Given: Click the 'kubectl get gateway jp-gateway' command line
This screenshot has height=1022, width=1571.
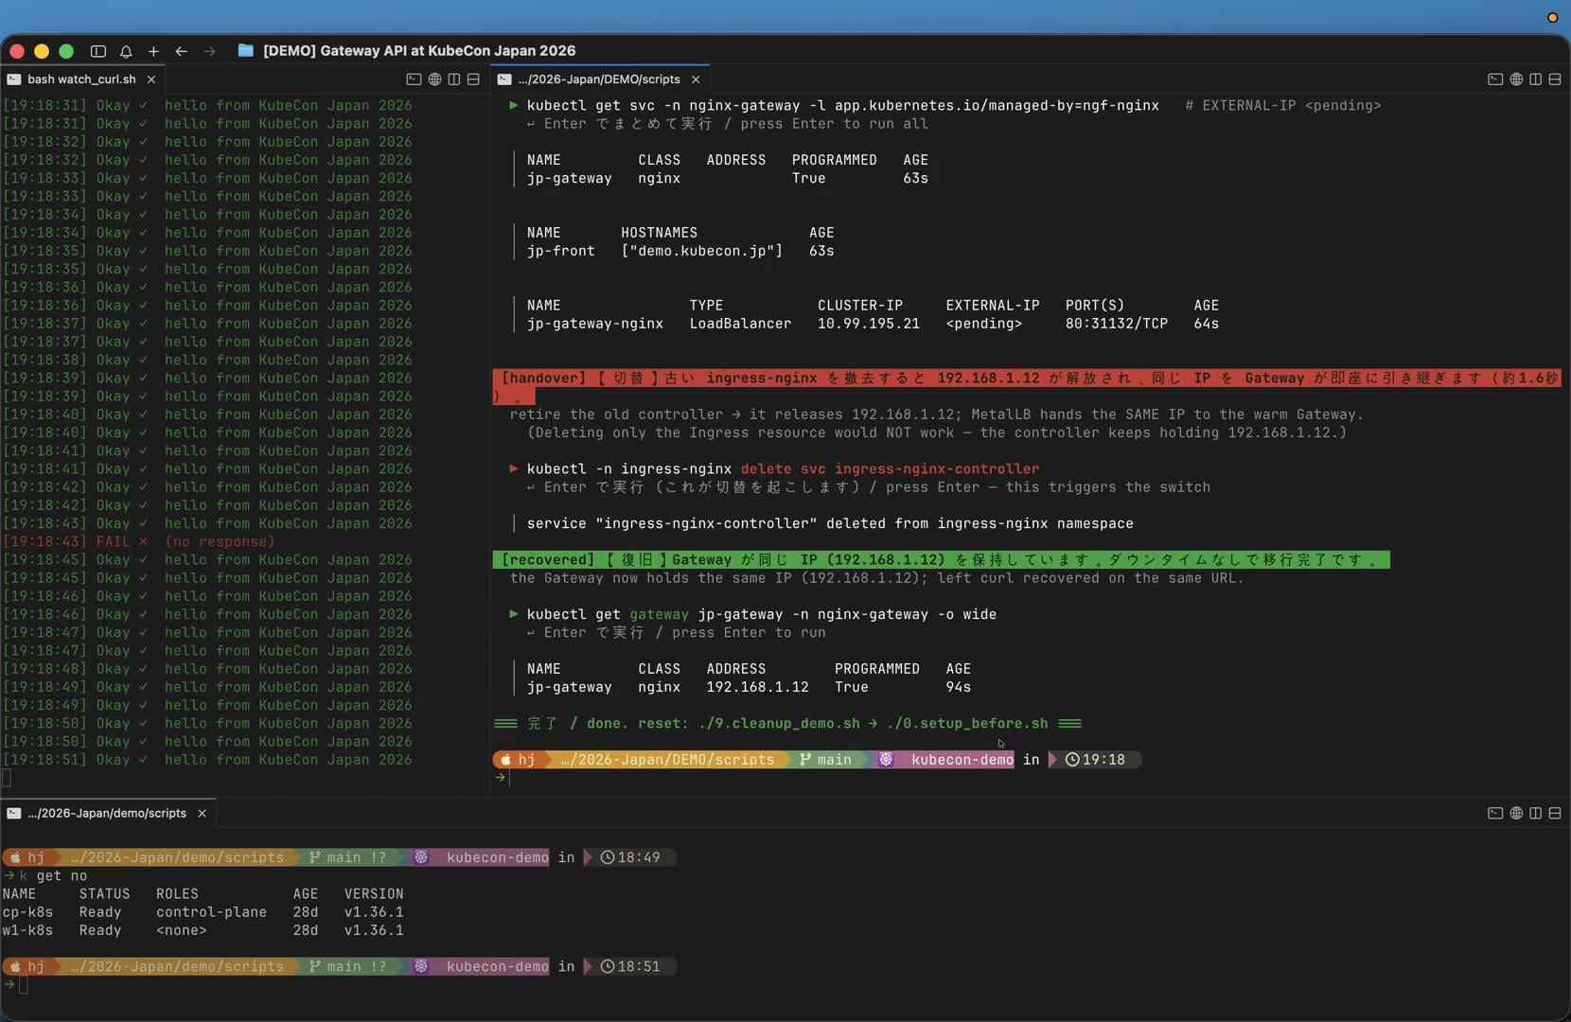Looking at the screenshot, I should (762, 615).
